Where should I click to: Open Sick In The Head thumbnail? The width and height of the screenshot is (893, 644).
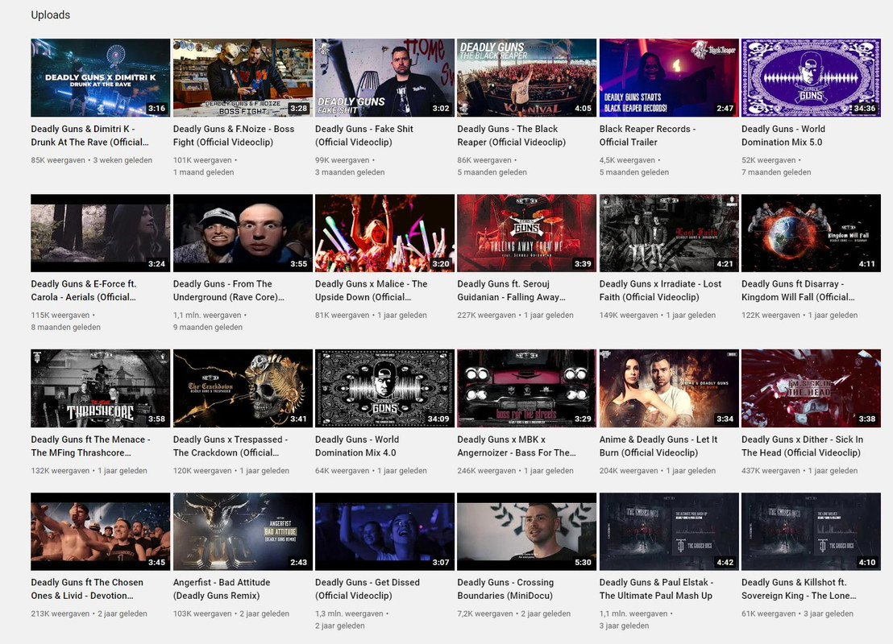[x=811, y=388]
